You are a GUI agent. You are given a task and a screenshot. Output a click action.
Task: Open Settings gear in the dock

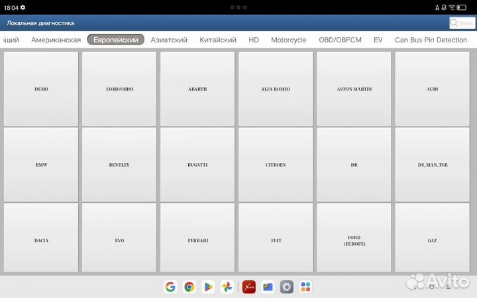(286, 287)
